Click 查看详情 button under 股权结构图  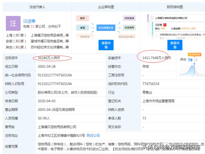point(175,45)
